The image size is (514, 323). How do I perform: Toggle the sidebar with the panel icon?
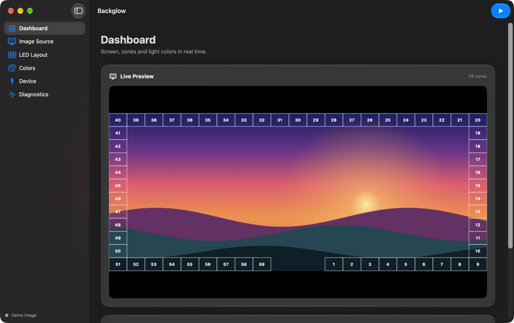pyautogui.click(x=78, y=11)
